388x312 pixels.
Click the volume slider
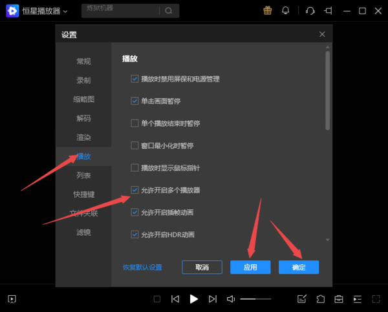click(x=255, y=299)
